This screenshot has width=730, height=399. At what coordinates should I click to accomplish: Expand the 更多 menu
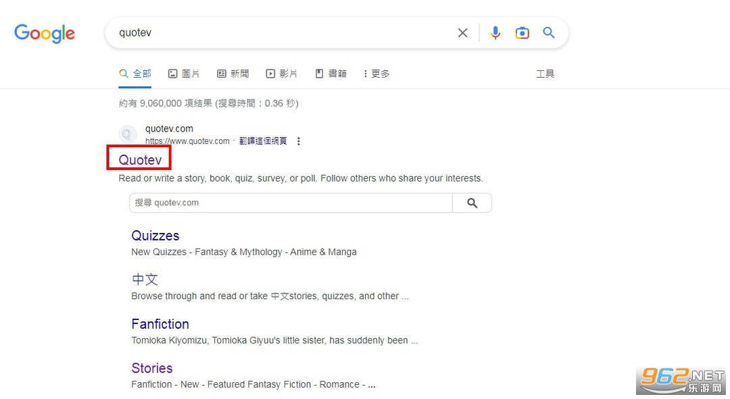click(x=376, y=74)
